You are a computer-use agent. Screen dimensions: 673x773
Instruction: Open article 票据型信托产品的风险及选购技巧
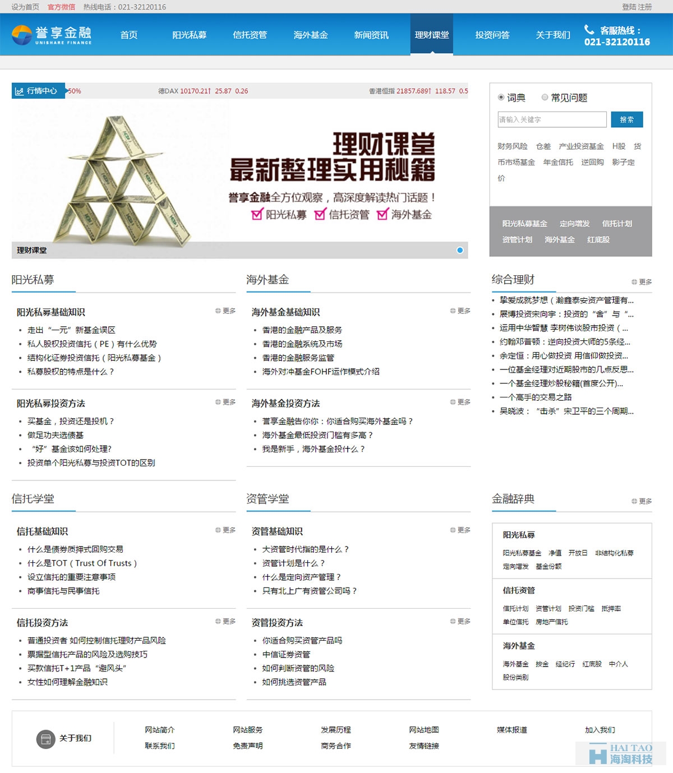click(x=87, y=655)
